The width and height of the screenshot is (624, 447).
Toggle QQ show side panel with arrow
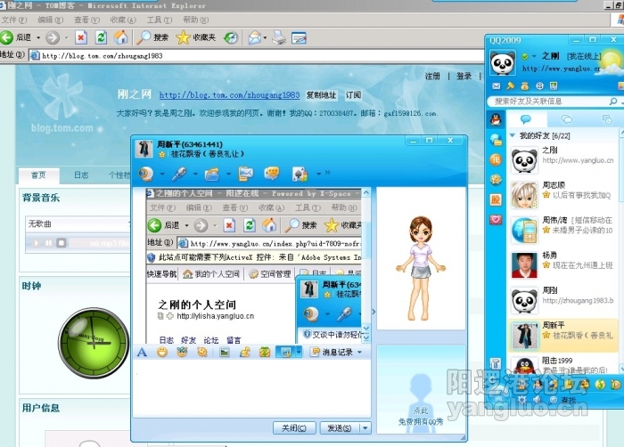pyautogui.click(x=374, y=312)
